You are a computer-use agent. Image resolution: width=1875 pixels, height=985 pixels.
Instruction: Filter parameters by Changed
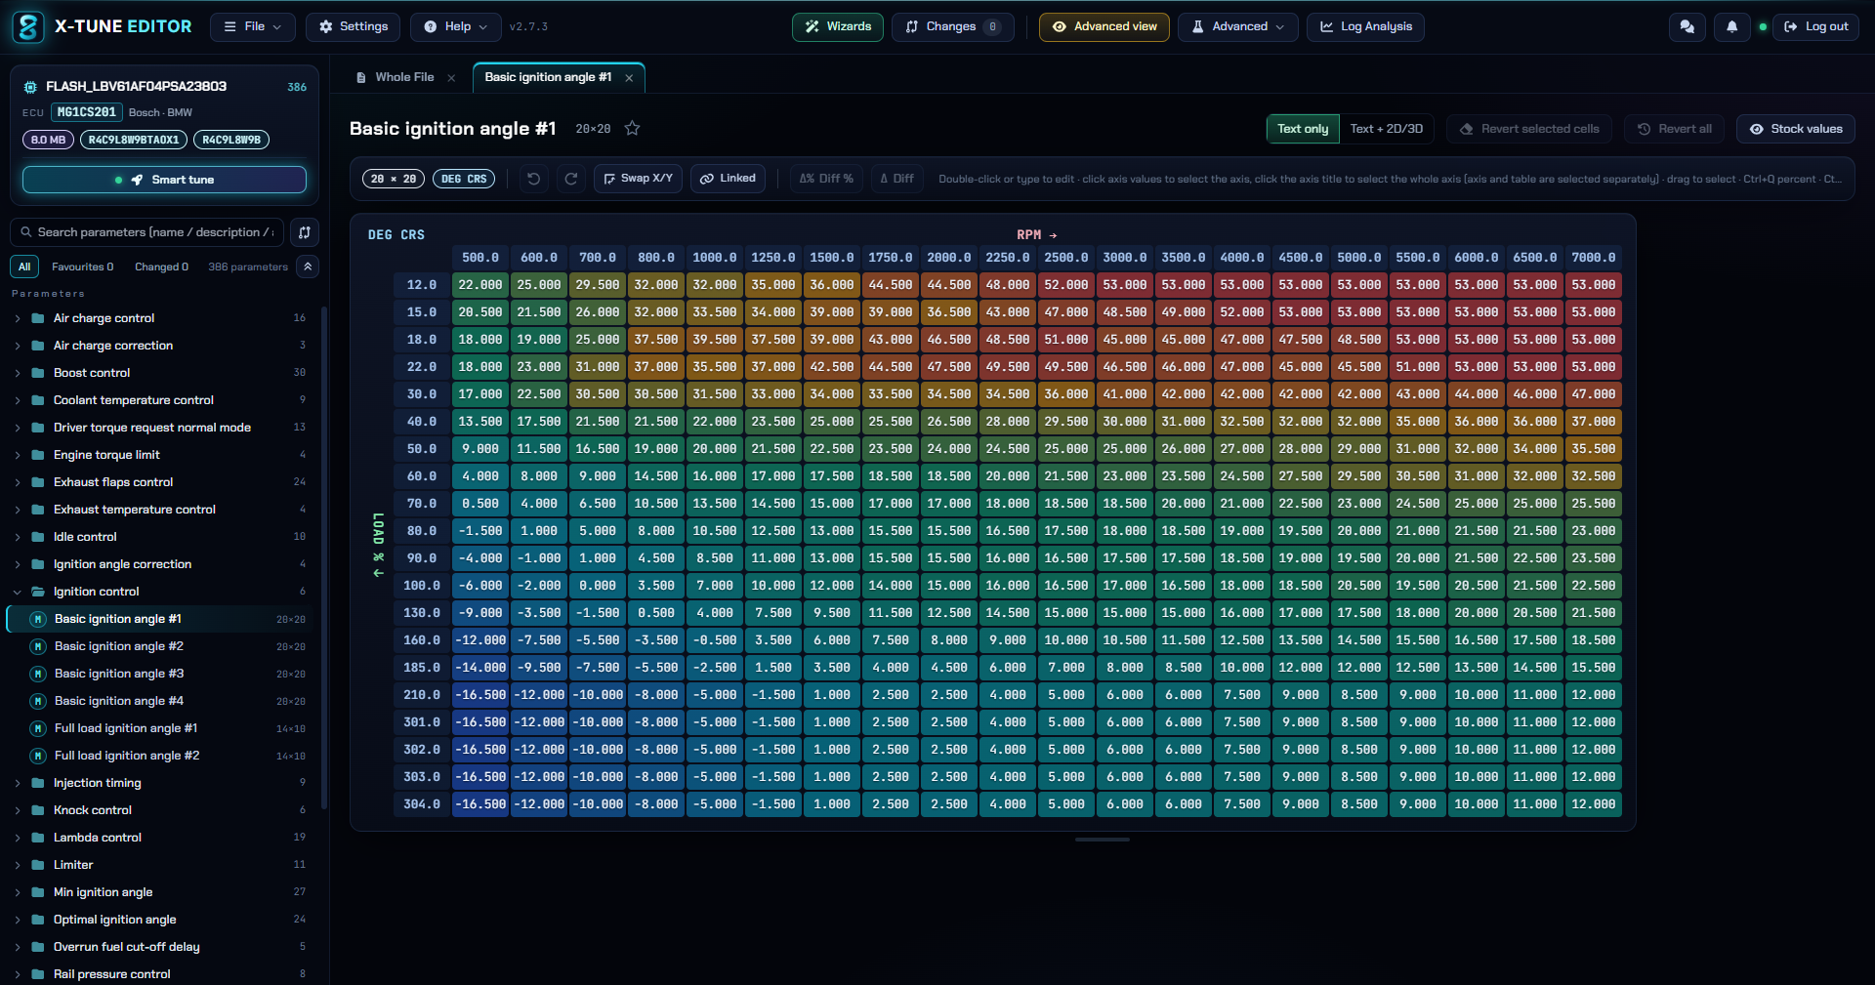click(161, 267)
